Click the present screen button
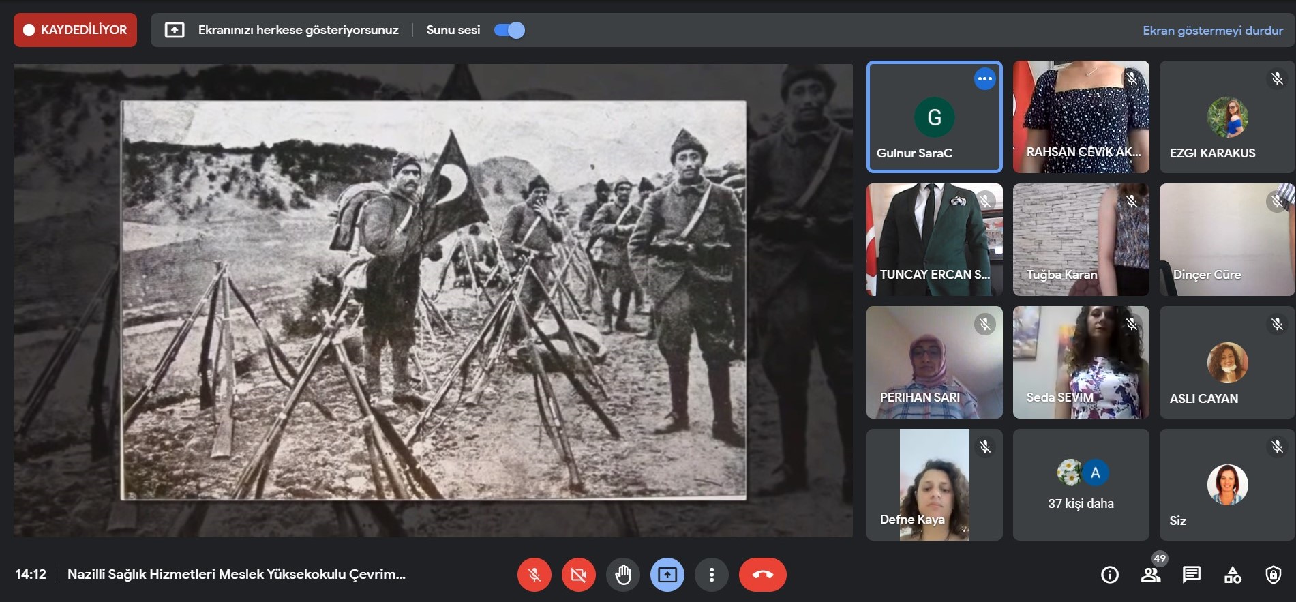The width and height of the screenshot is (1296, 602). [667, 575]
